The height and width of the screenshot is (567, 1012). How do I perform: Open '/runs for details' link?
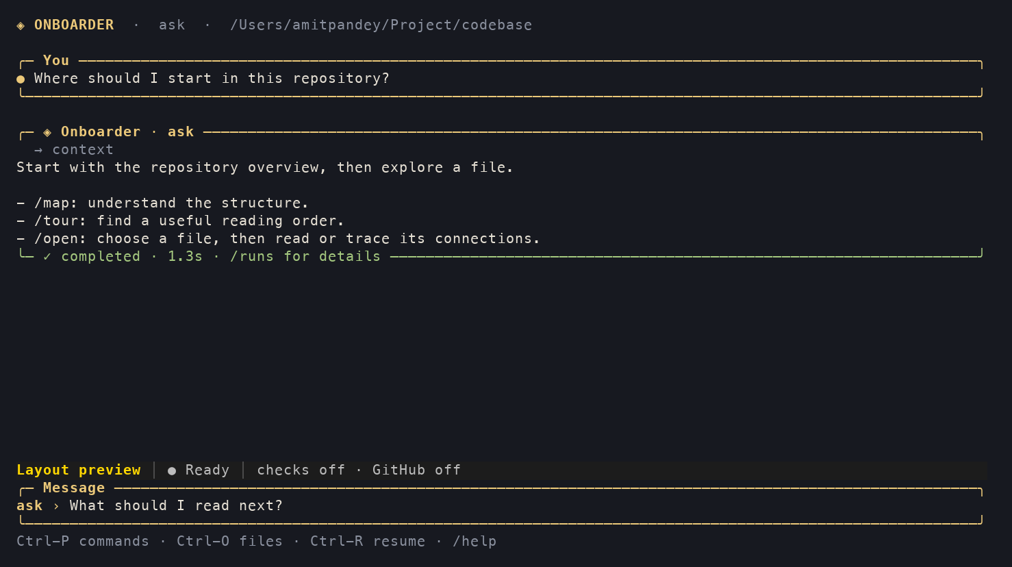click(305, 256)
